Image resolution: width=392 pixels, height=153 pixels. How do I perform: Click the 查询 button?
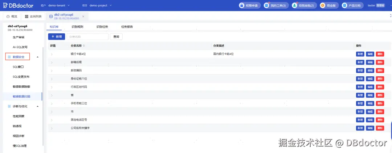[116, 37]
